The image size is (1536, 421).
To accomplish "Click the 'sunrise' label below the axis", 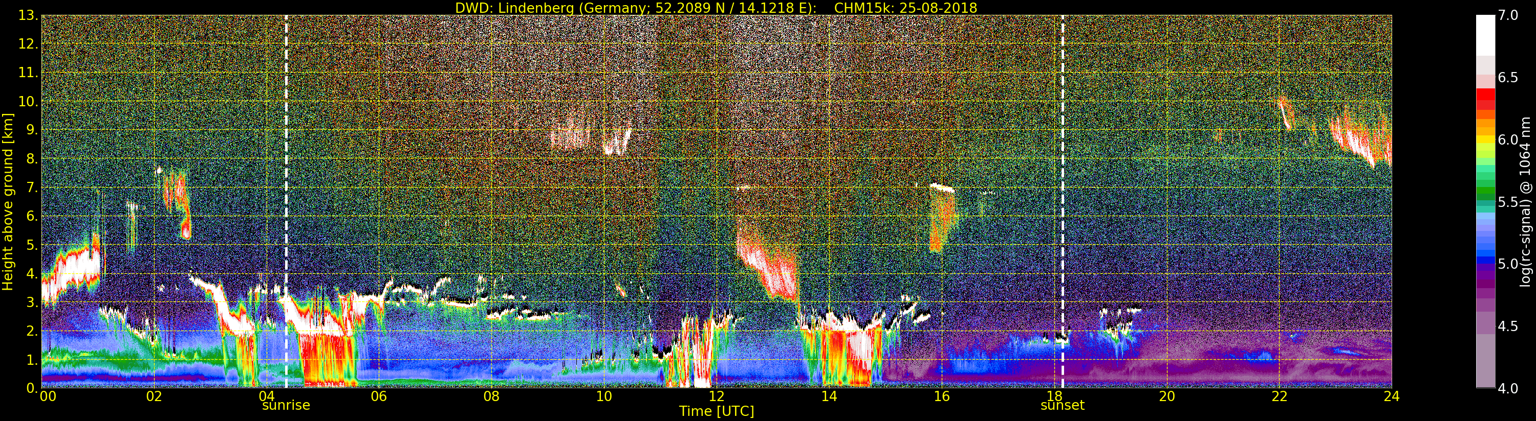I will click(286, 405).
